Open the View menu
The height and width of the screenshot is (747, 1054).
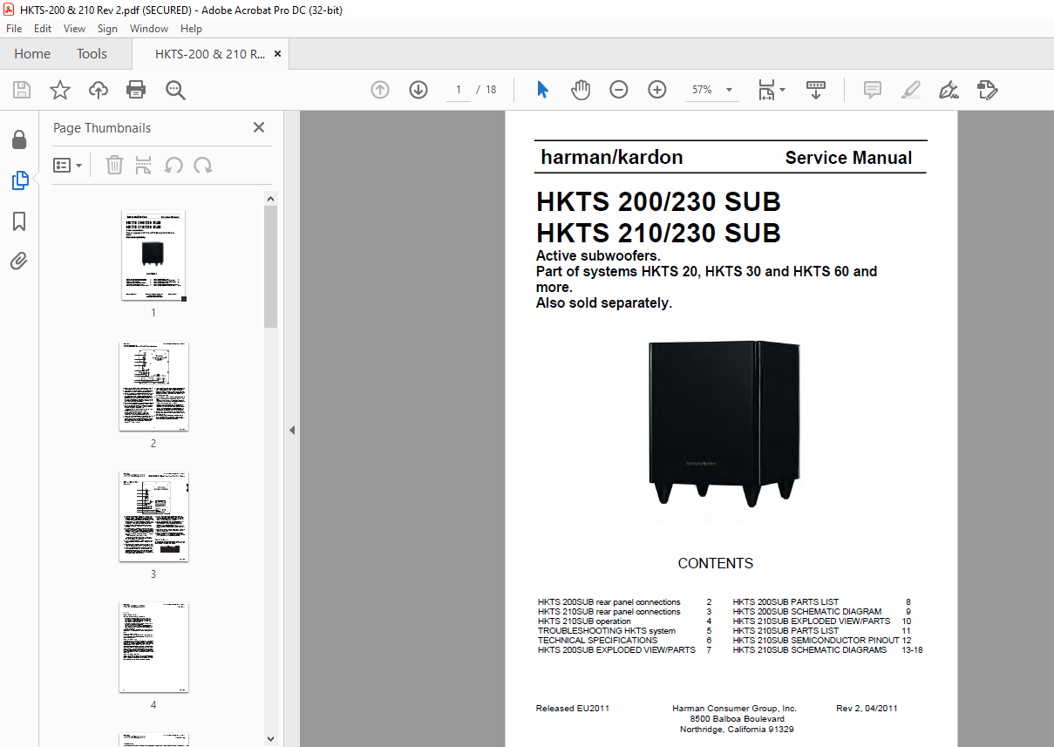coord(75,29)
